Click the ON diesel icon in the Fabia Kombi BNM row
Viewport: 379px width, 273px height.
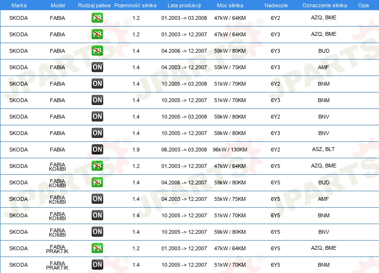pyautogui.click(x=97, y=215)
